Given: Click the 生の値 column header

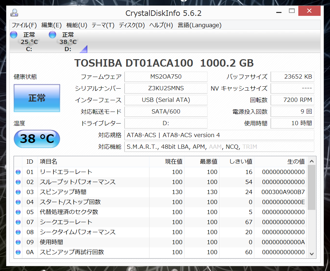Looking at the screenshot, I should 296,161.
